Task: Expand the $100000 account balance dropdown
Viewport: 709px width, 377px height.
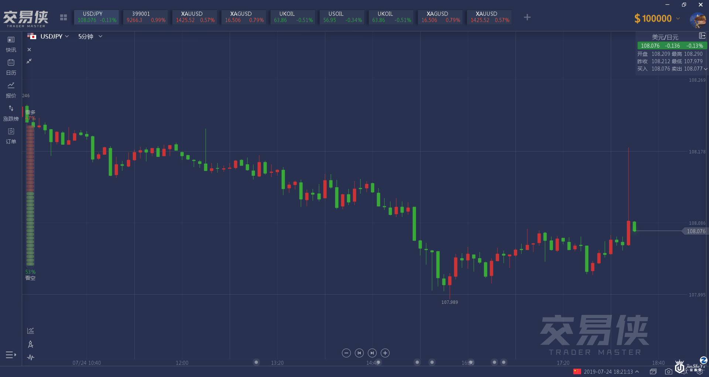Action: (678, 18)
